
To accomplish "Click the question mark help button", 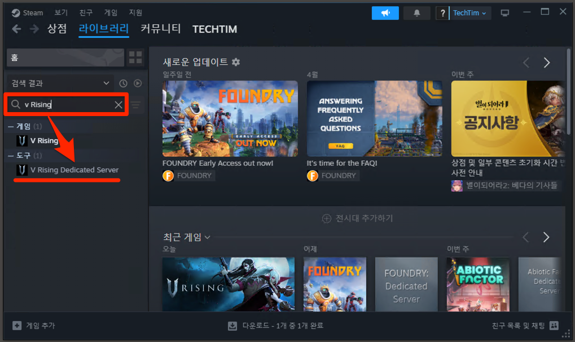I will point(442,13).
